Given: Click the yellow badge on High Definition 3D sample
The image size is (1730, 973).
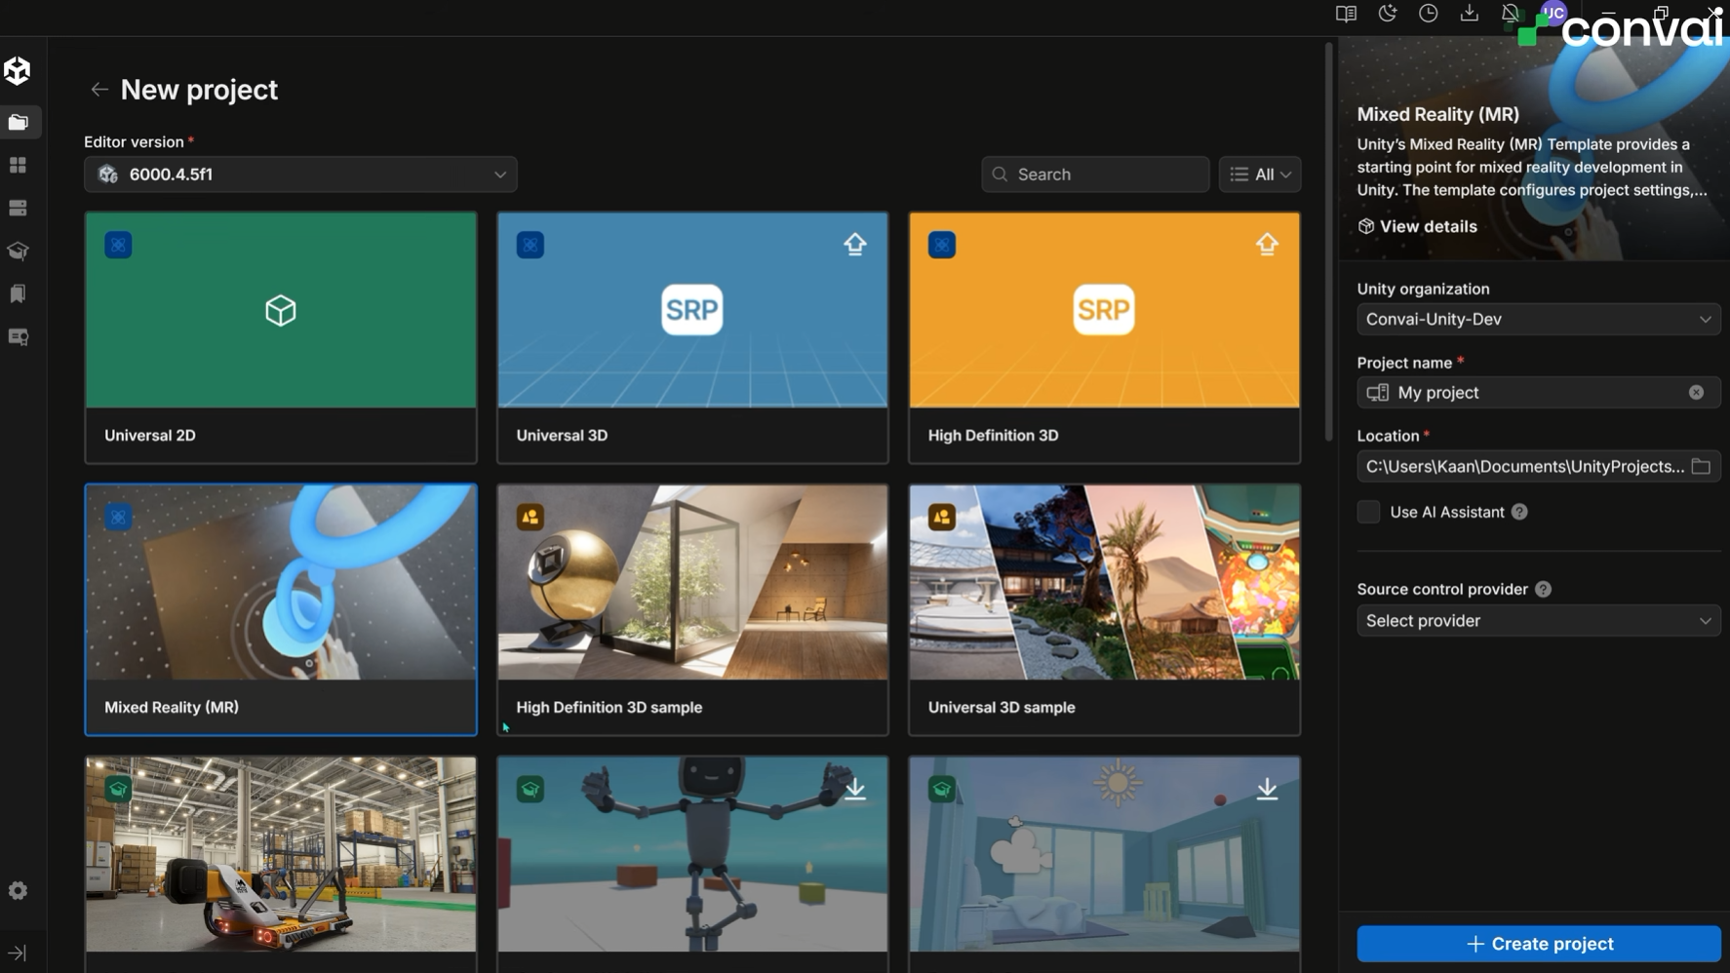Looking at the screenshot, I should point(531,517).
